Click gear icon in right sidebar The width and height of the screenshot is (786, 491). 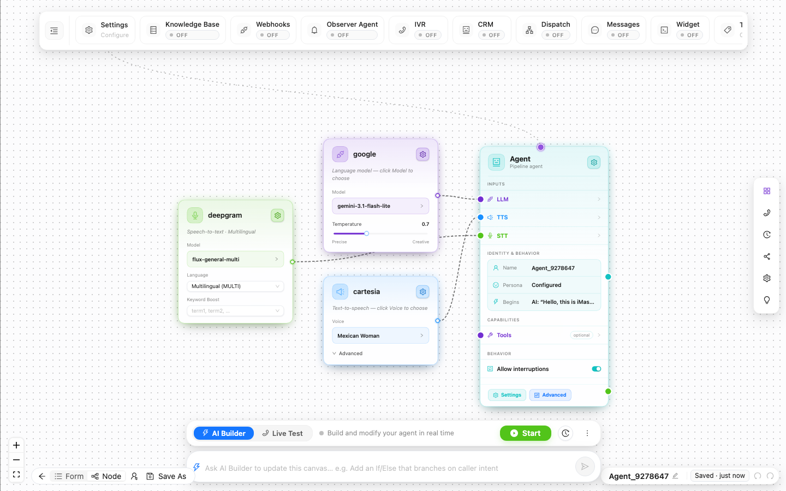coord(767,278)
